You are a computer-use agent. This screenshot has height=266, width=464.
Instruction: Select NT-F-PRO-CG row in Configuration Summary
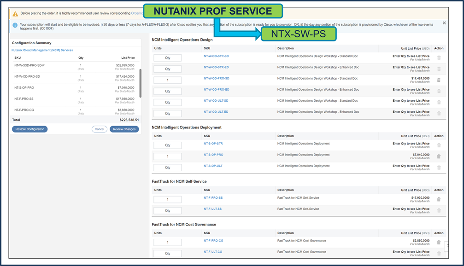75,111
